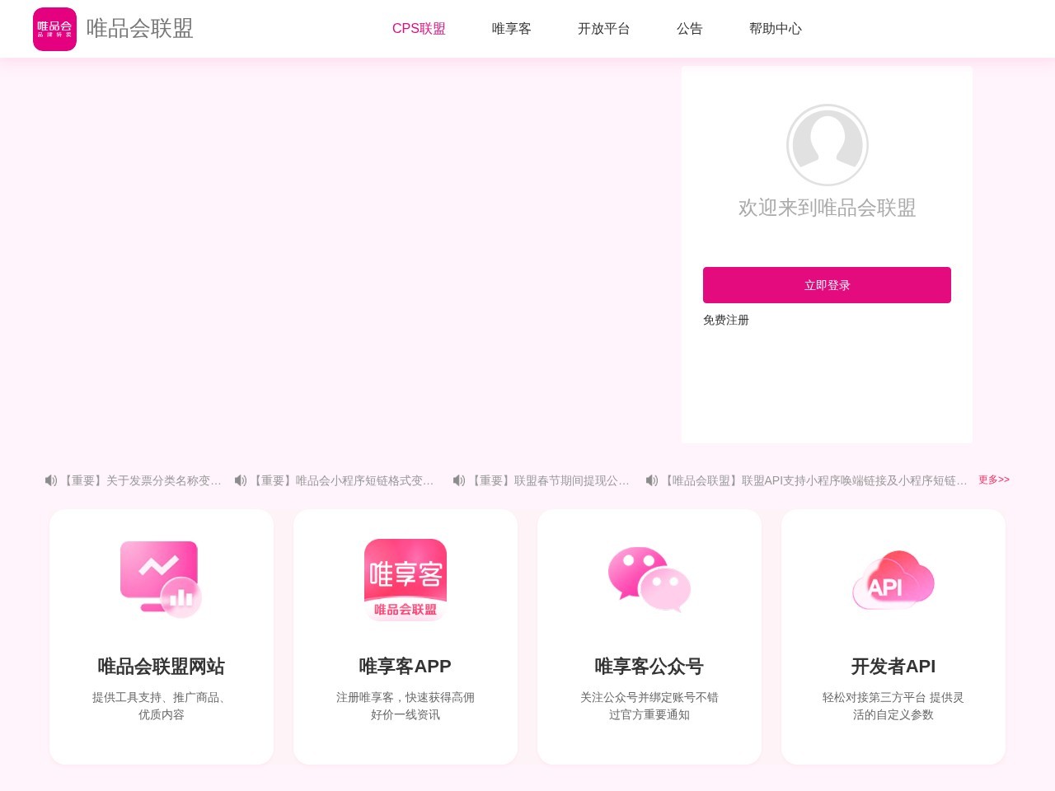Go to 开放平台 nav tab
The image size is (1055, 791).
[x=604, y=29]
